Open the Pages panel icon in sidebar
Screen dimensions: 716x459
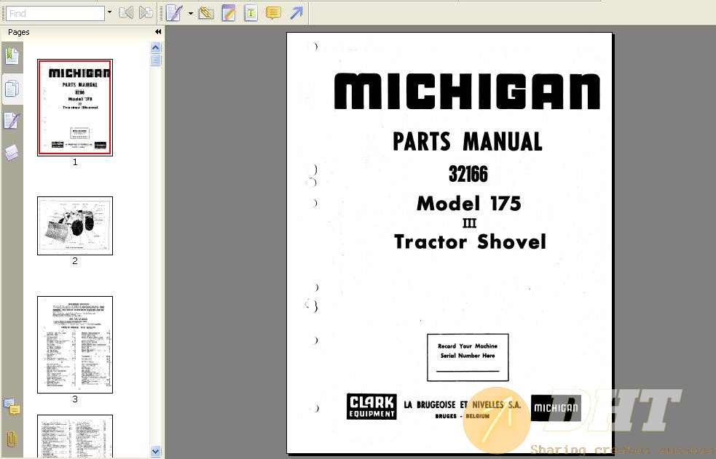pos(12,89)
